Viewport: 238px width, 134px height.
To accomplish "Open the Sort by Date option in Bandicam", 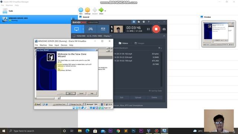I will 155,91.
